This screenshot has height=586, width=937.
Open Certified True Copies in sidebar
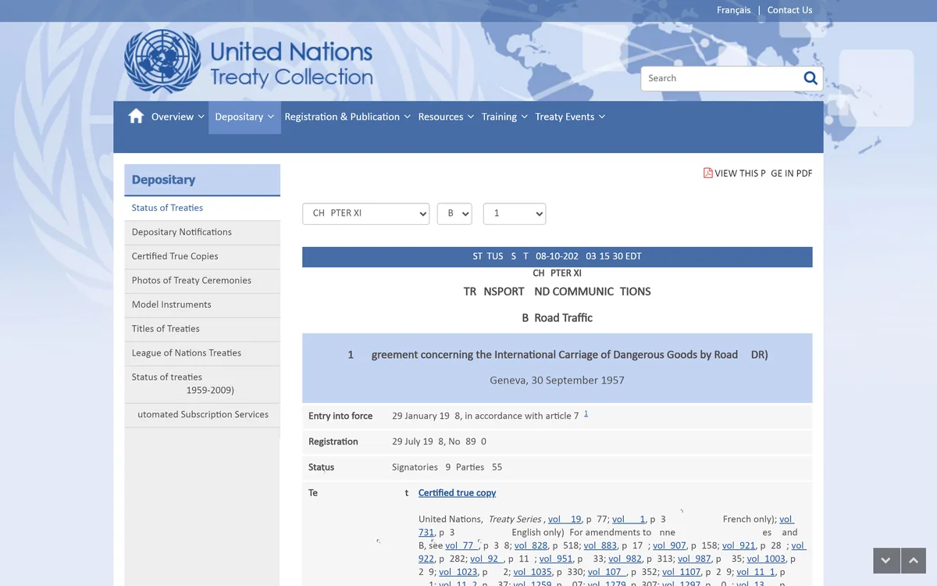pos(202,257)
